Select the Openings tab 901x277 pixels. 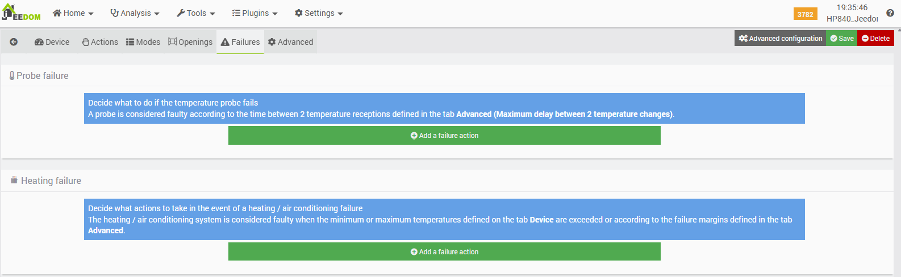point(190,42)
